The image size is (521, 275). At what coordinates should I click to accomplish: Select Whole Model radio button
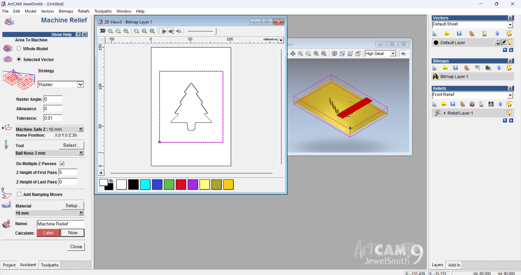point(19,49)
